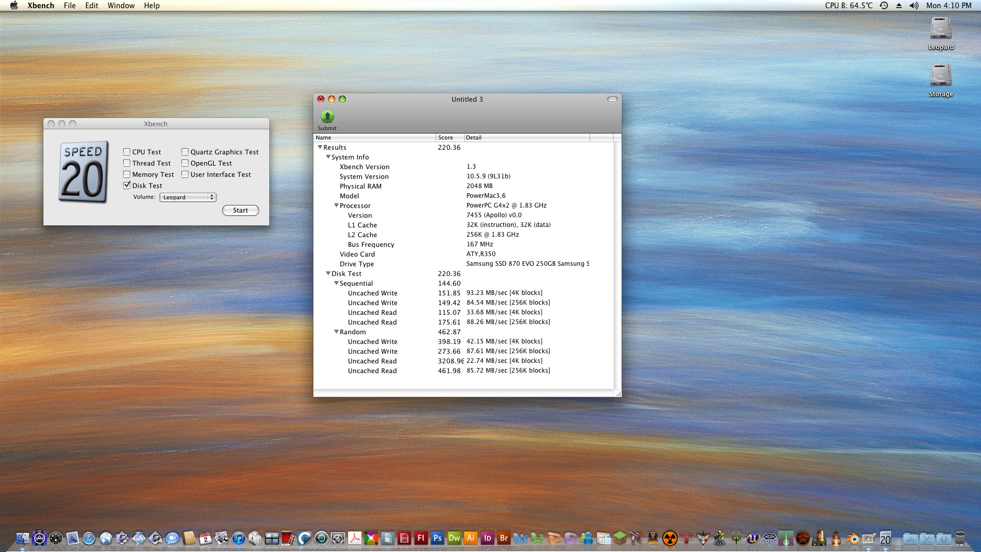
Task: Click the toolbar toggle pill button
Action: [612, 99]
